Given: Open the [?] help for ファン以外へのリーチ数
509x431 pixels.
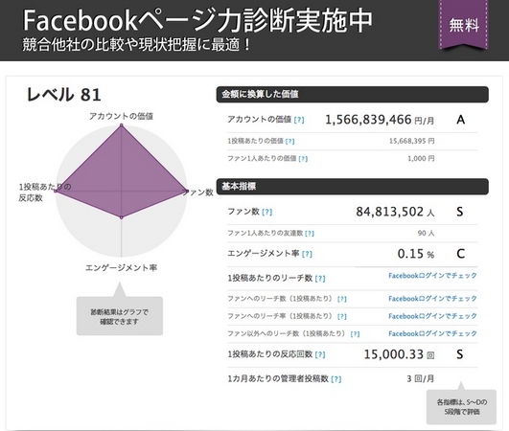Looking at the screenshot, I should 355,334.
